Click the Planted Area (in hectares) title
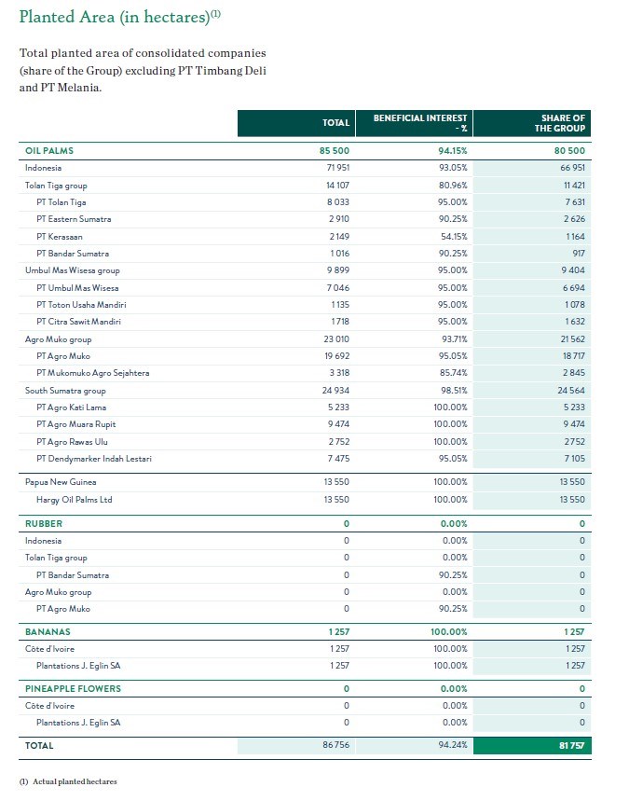629x801 pixels. point(120,17)
